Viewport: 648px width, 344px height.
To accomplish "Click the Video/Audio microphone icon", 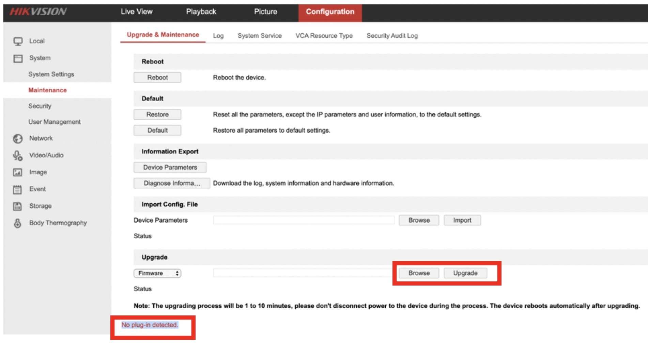I will pos(18,156).
